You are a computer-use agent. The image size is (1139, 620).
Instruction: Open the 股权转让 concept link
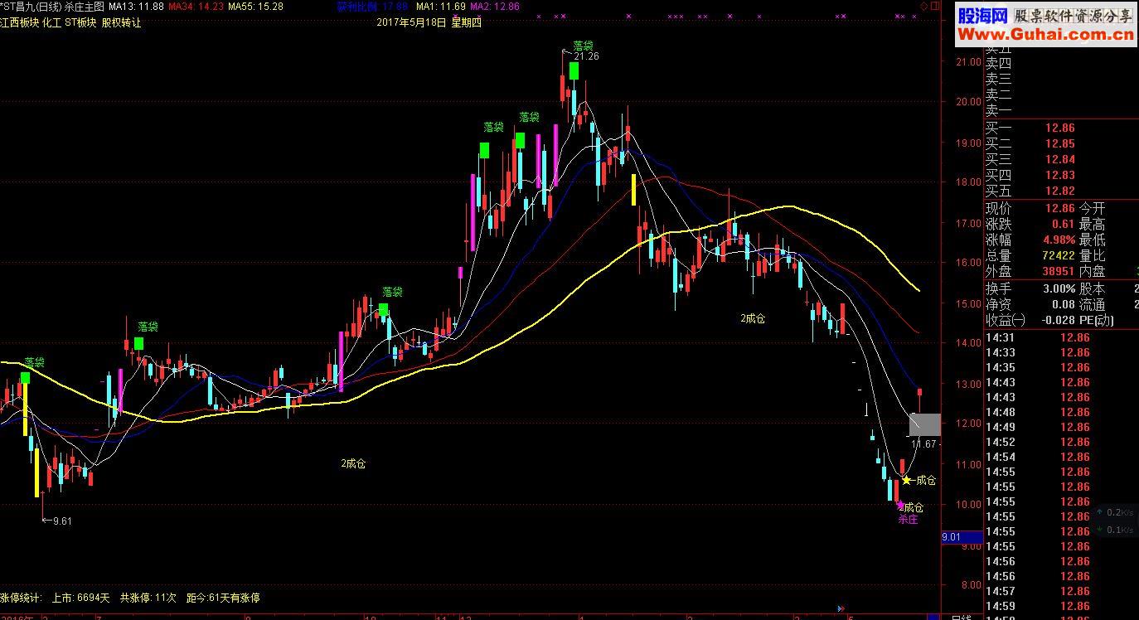coord(122,23)
